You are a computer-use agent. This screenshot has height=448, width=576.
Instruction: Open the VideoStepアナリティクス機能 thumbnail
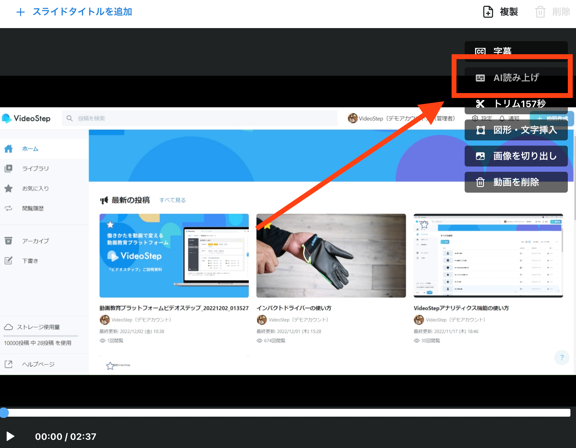pos(488,256)
